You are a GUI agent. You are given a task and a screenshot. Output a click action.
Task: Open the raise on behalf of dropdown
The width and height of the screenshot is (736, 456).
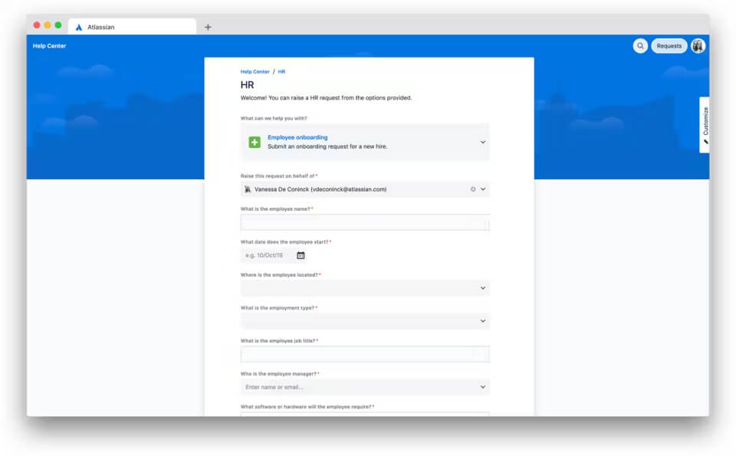(483, 189)
